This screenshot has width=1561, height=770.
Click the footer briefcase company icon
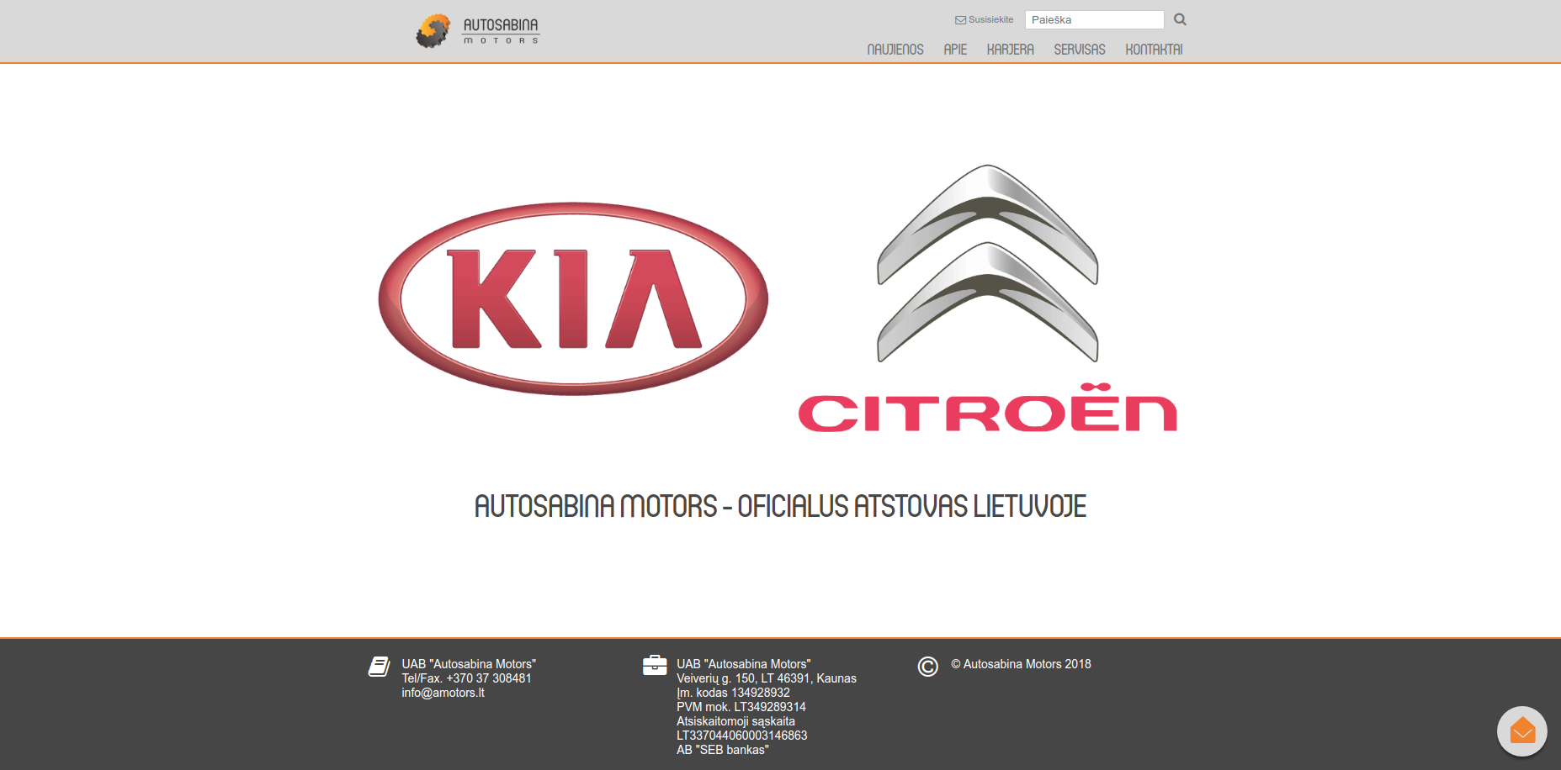tap(655, 666)
